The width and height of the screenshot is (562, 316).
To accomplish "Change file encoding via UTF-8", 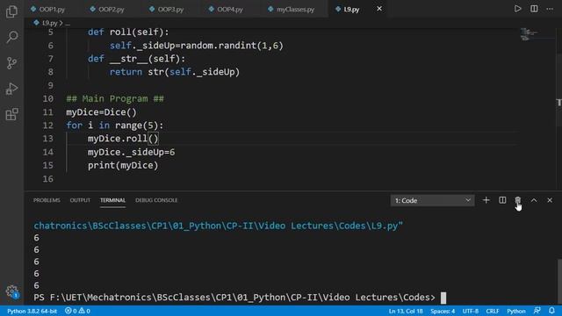I will click(x=471, y=311).
